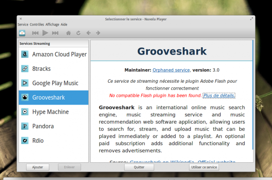Follow the Orphaned service link
272x180 pixels.
(171, 70)
